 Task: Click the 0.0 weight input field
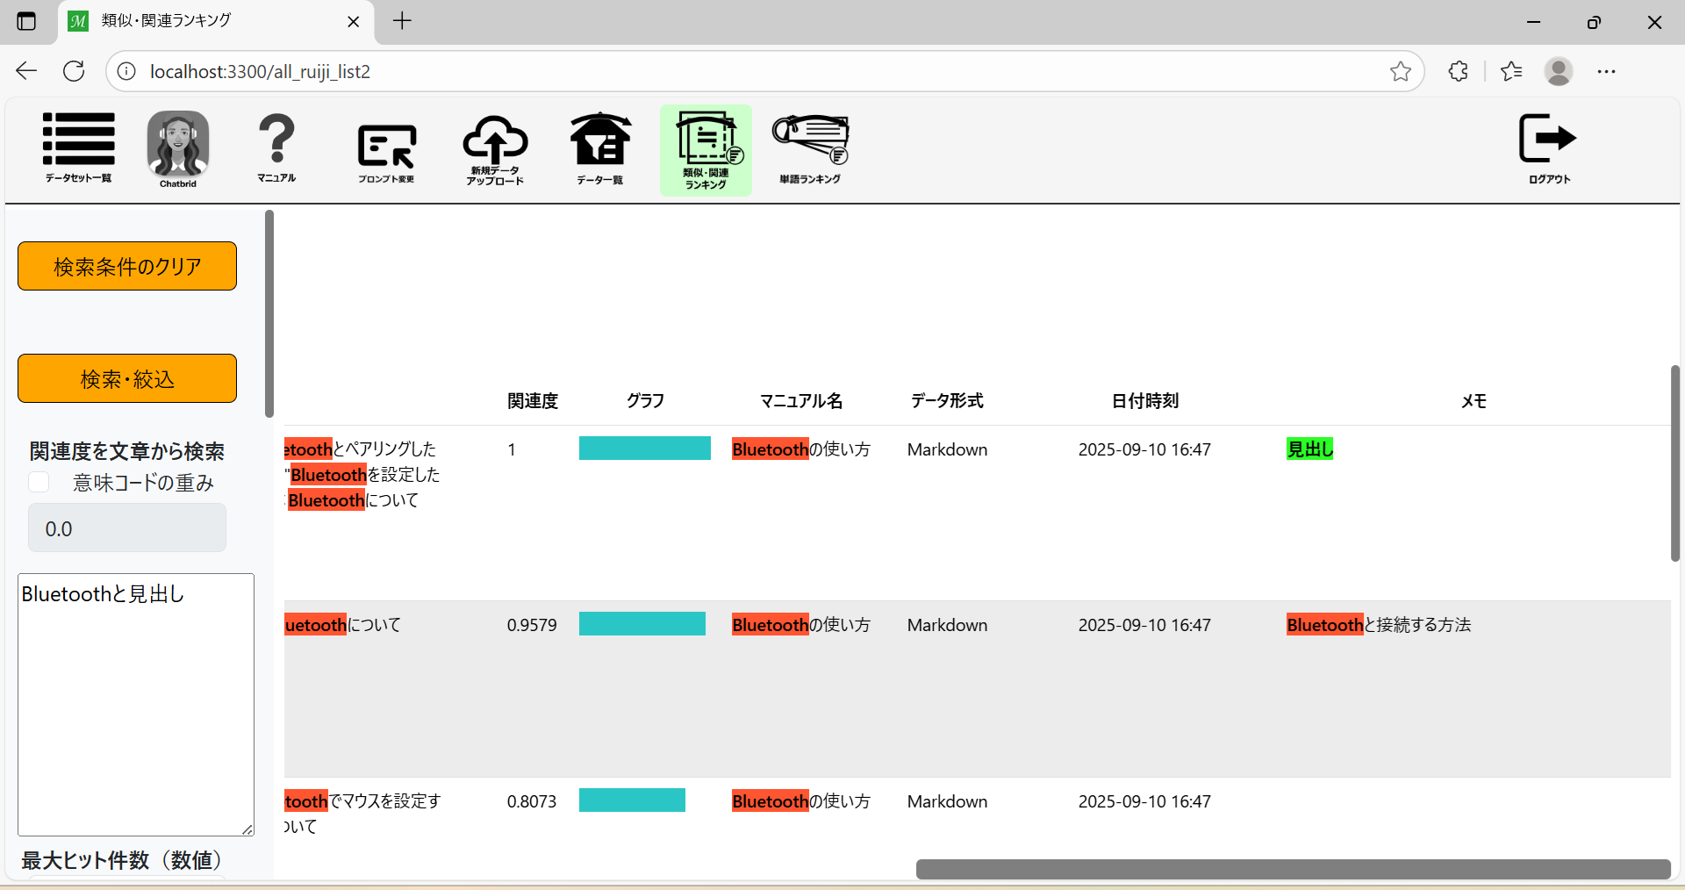click(x=127, y=528)
